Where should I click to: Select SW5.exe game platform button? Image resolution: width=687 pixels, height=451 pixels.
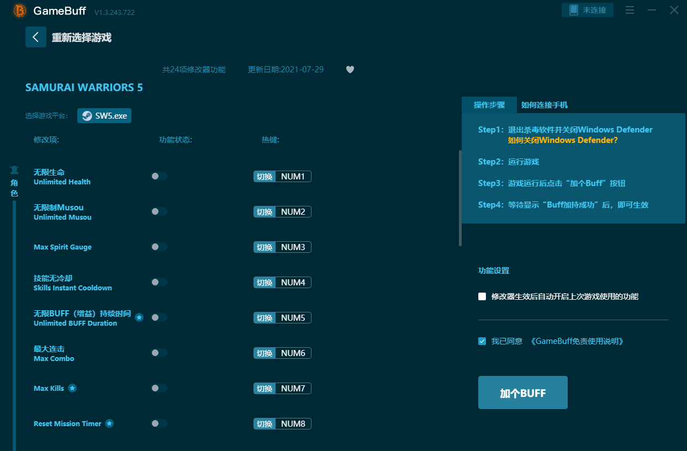104,116
